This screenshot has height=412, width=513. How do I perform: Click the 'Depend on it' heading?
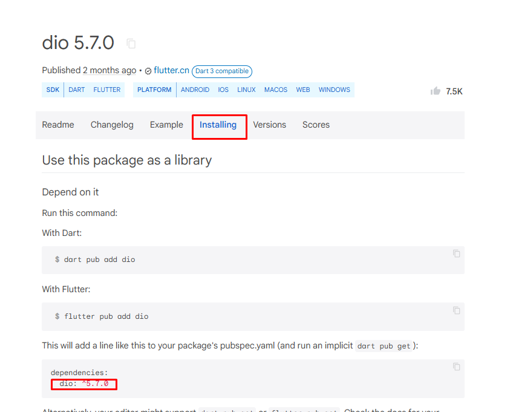tap(70, 192)
